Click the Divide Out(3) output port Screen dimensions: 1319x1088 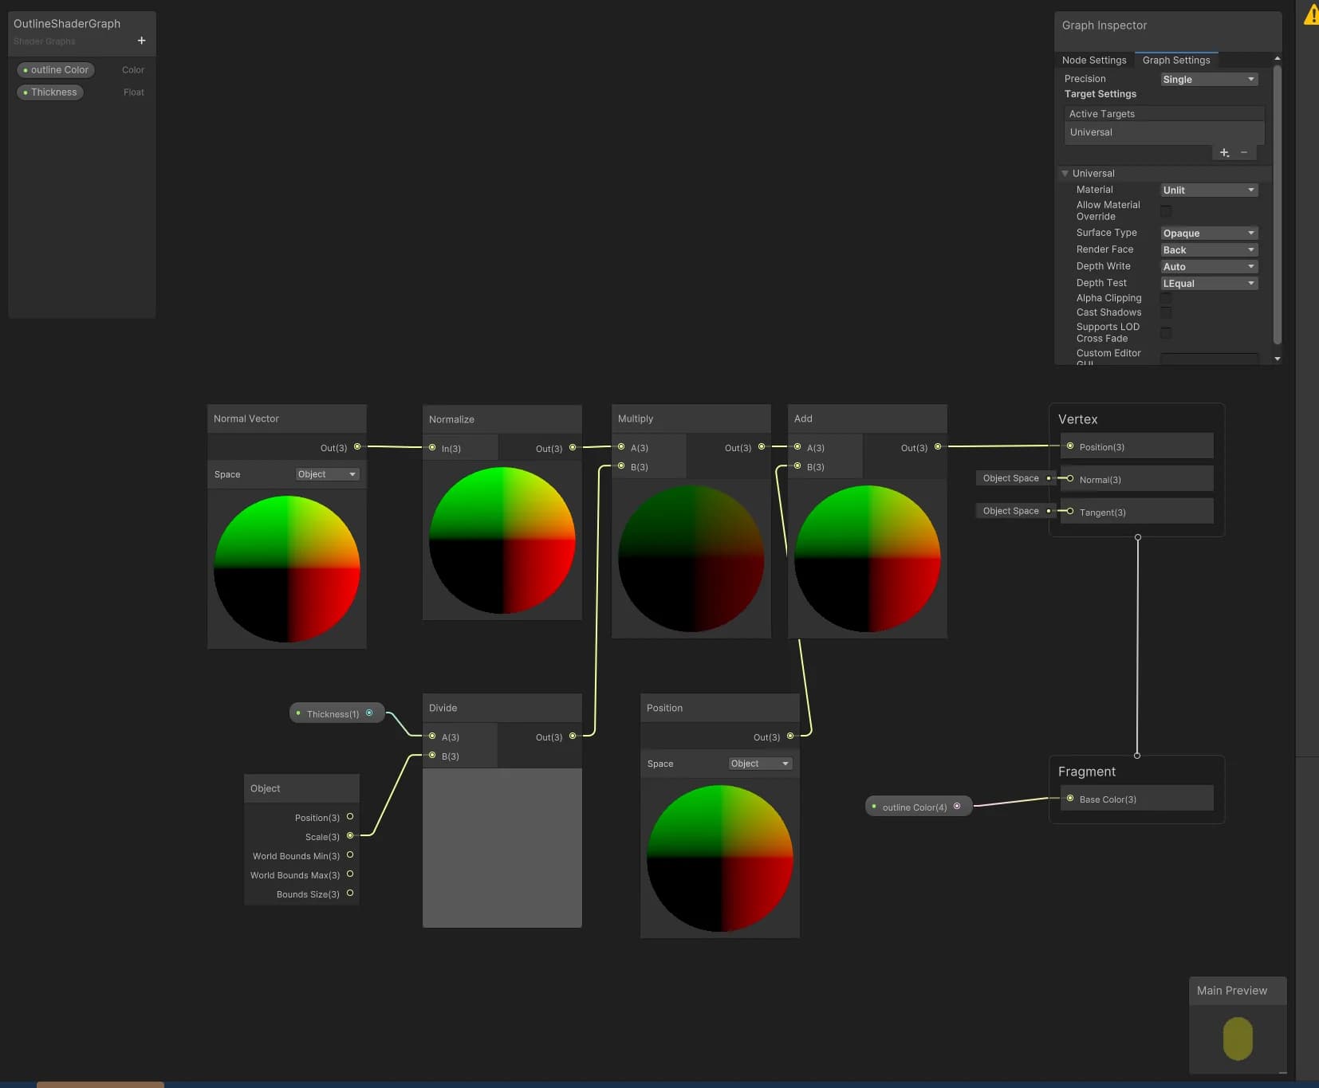[573, 736]
